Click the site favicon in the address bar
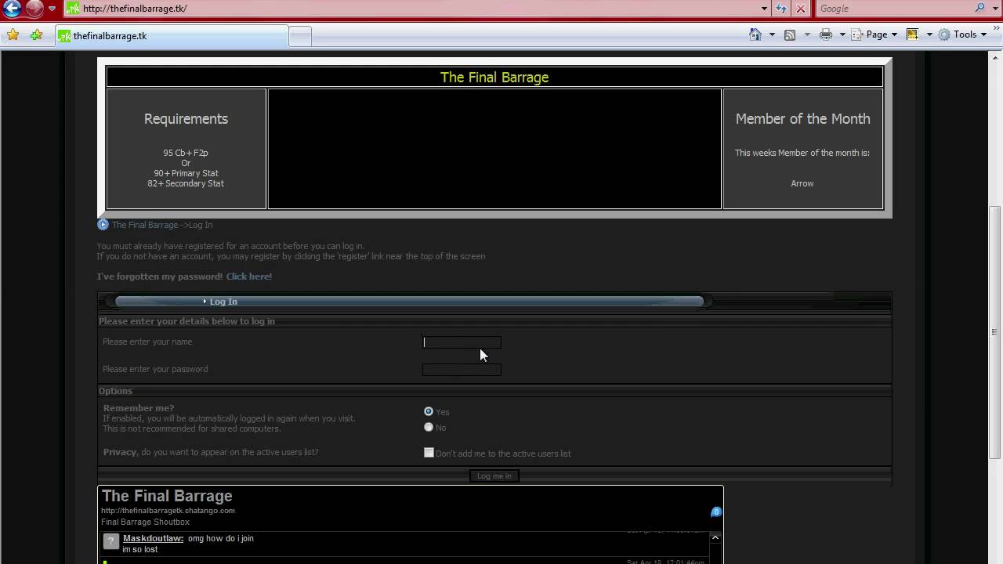1003x564 pixels. 73,9
